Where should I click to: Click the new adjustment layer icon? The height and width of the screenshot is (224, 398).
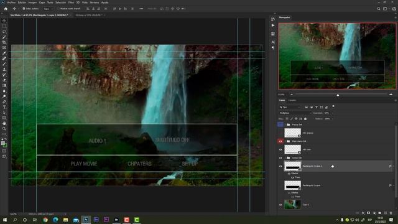374,213
